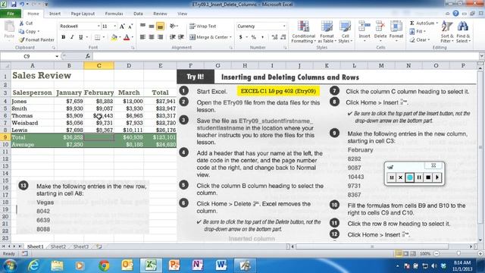The image size is (485, 273).
Task: Click the Insert cells icon
Action: (x=365, y=26)
